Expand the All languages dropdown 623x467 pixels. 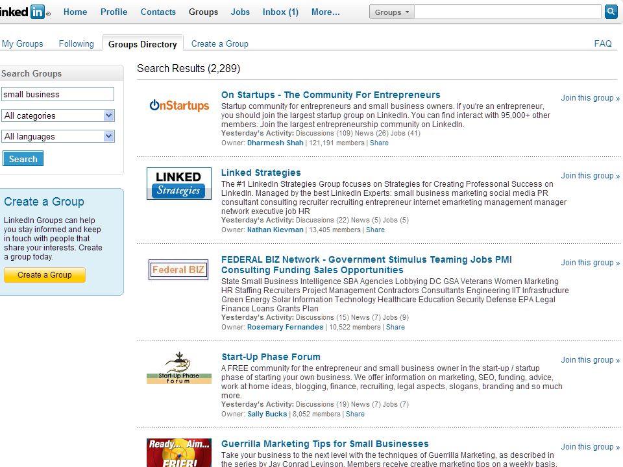[x=58, y=136]
